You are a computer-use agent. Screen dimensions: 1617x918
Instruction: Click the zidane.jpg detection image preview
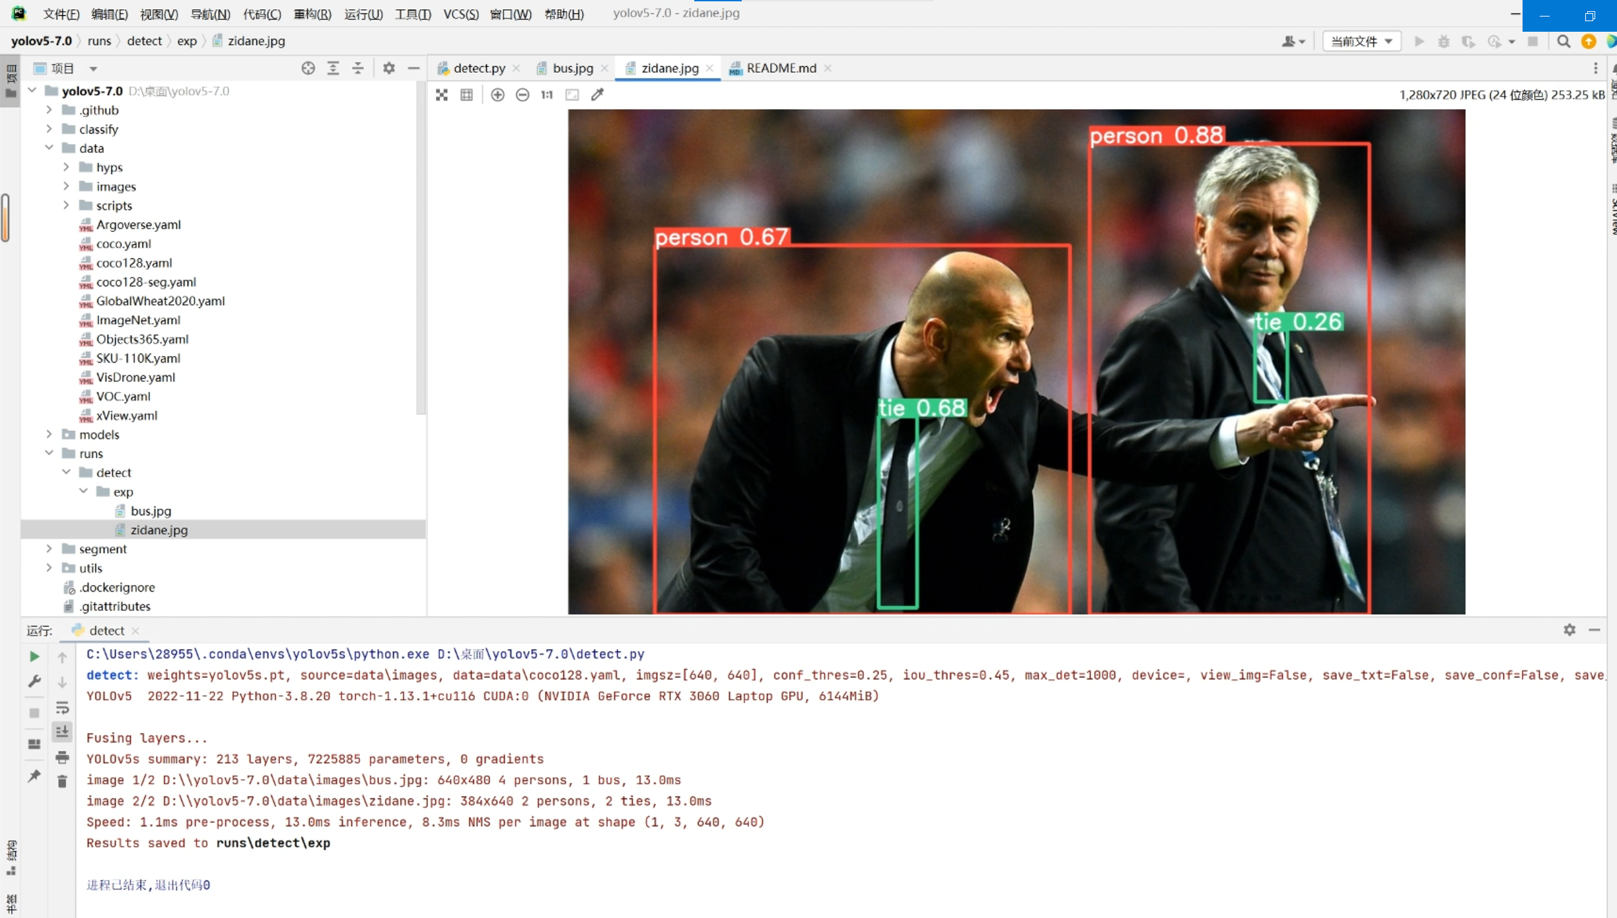point(1017,362)
